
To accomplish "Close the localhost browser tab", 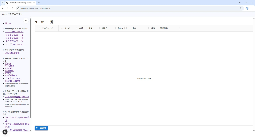I will 34,3.
